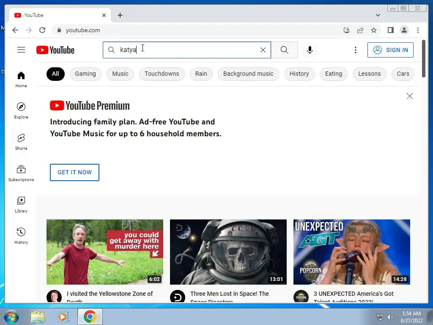The height and width of the screenshot is (325, 433).
Task: Click the magnifier search button
Action: coord(285,50)
